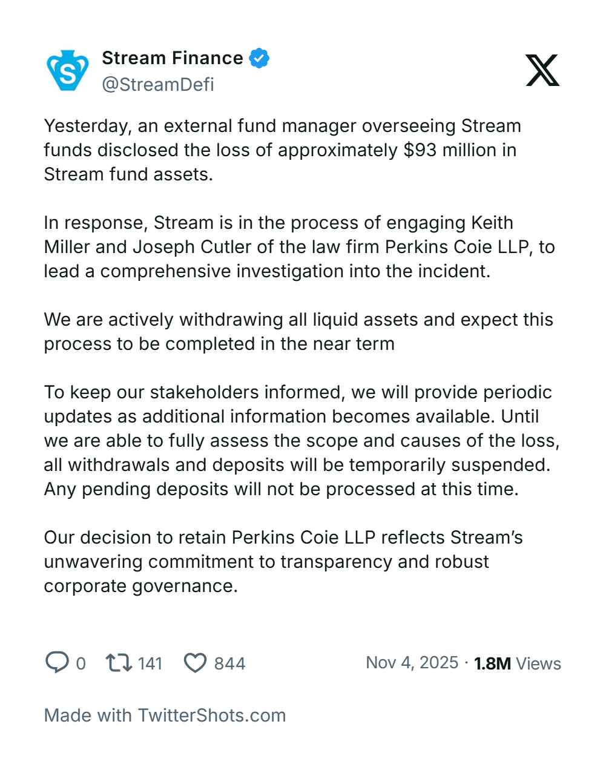Click the Made with TwitterShots.com credit
Screen dimensions: 603x770
click(x=165, y=715)
